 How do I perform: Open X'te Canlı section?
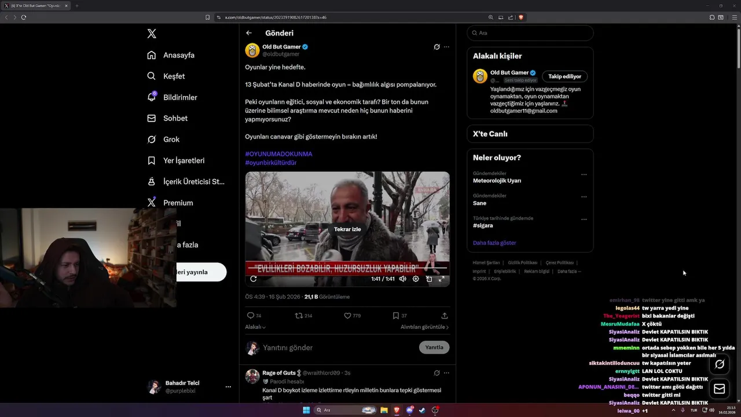[x=530, y=134]
